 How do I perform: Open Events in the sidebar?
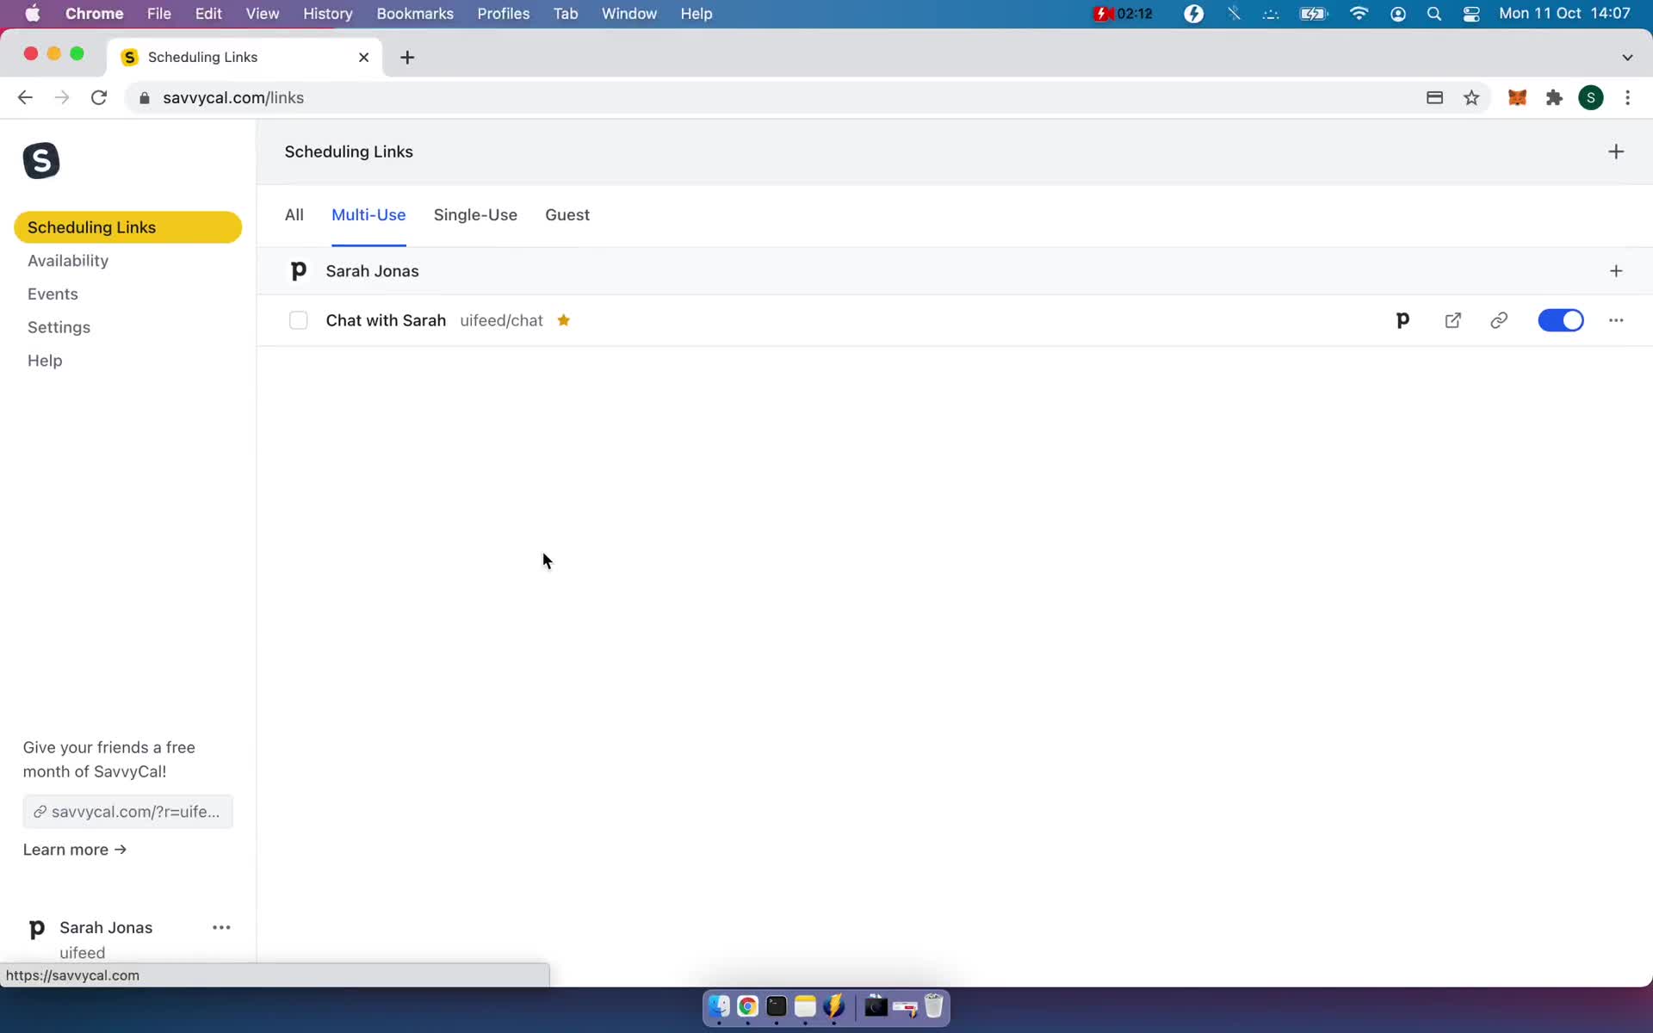53,294
